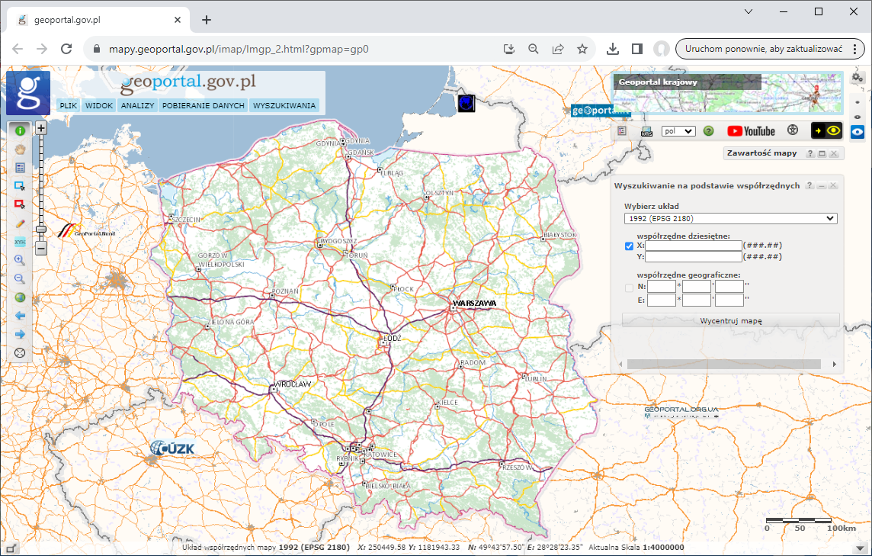Click the X coordinate input field
Screen dimensions: 872x556
[x=693, y=246]
